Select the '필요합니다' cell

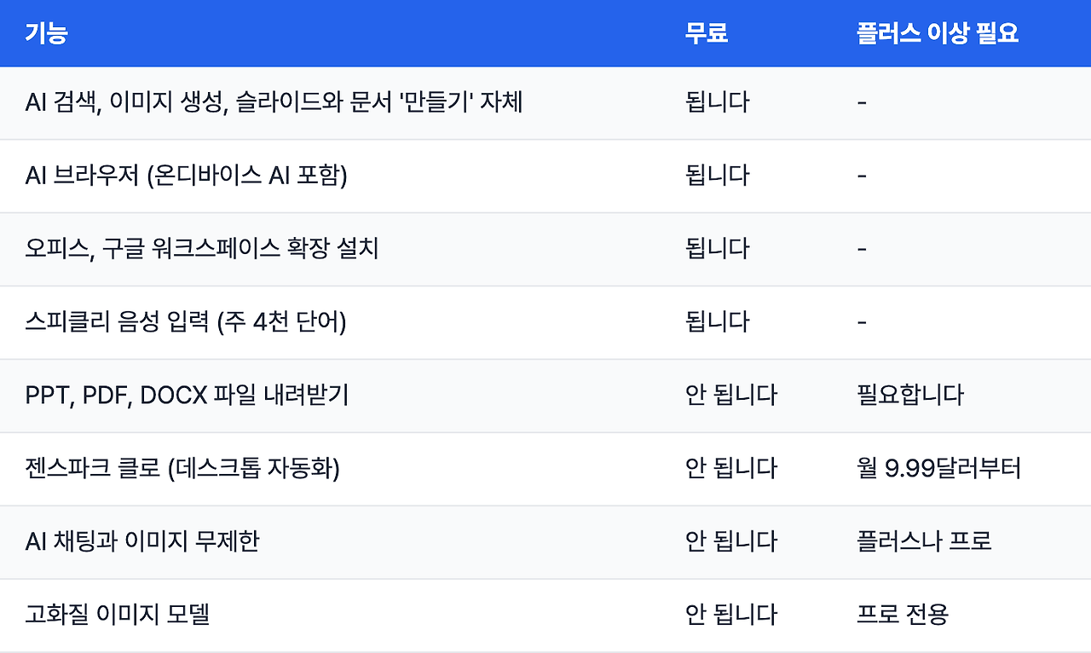click(910, 396)
